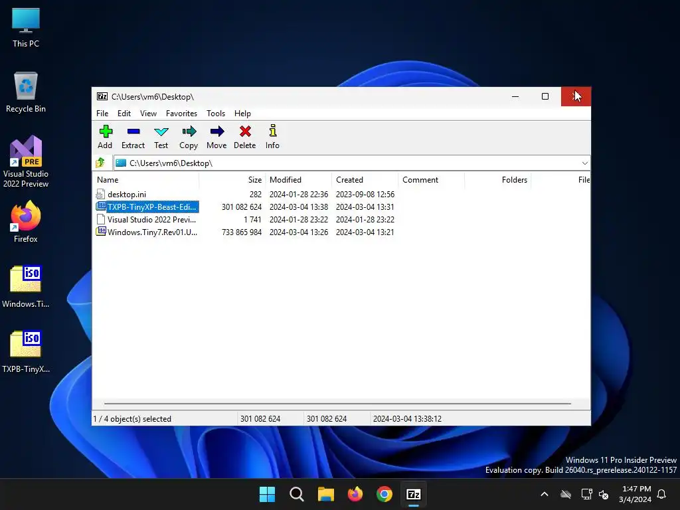Click created date 2023-09-08 12:56
Screen dimensions: 680x510
[365, 195]
